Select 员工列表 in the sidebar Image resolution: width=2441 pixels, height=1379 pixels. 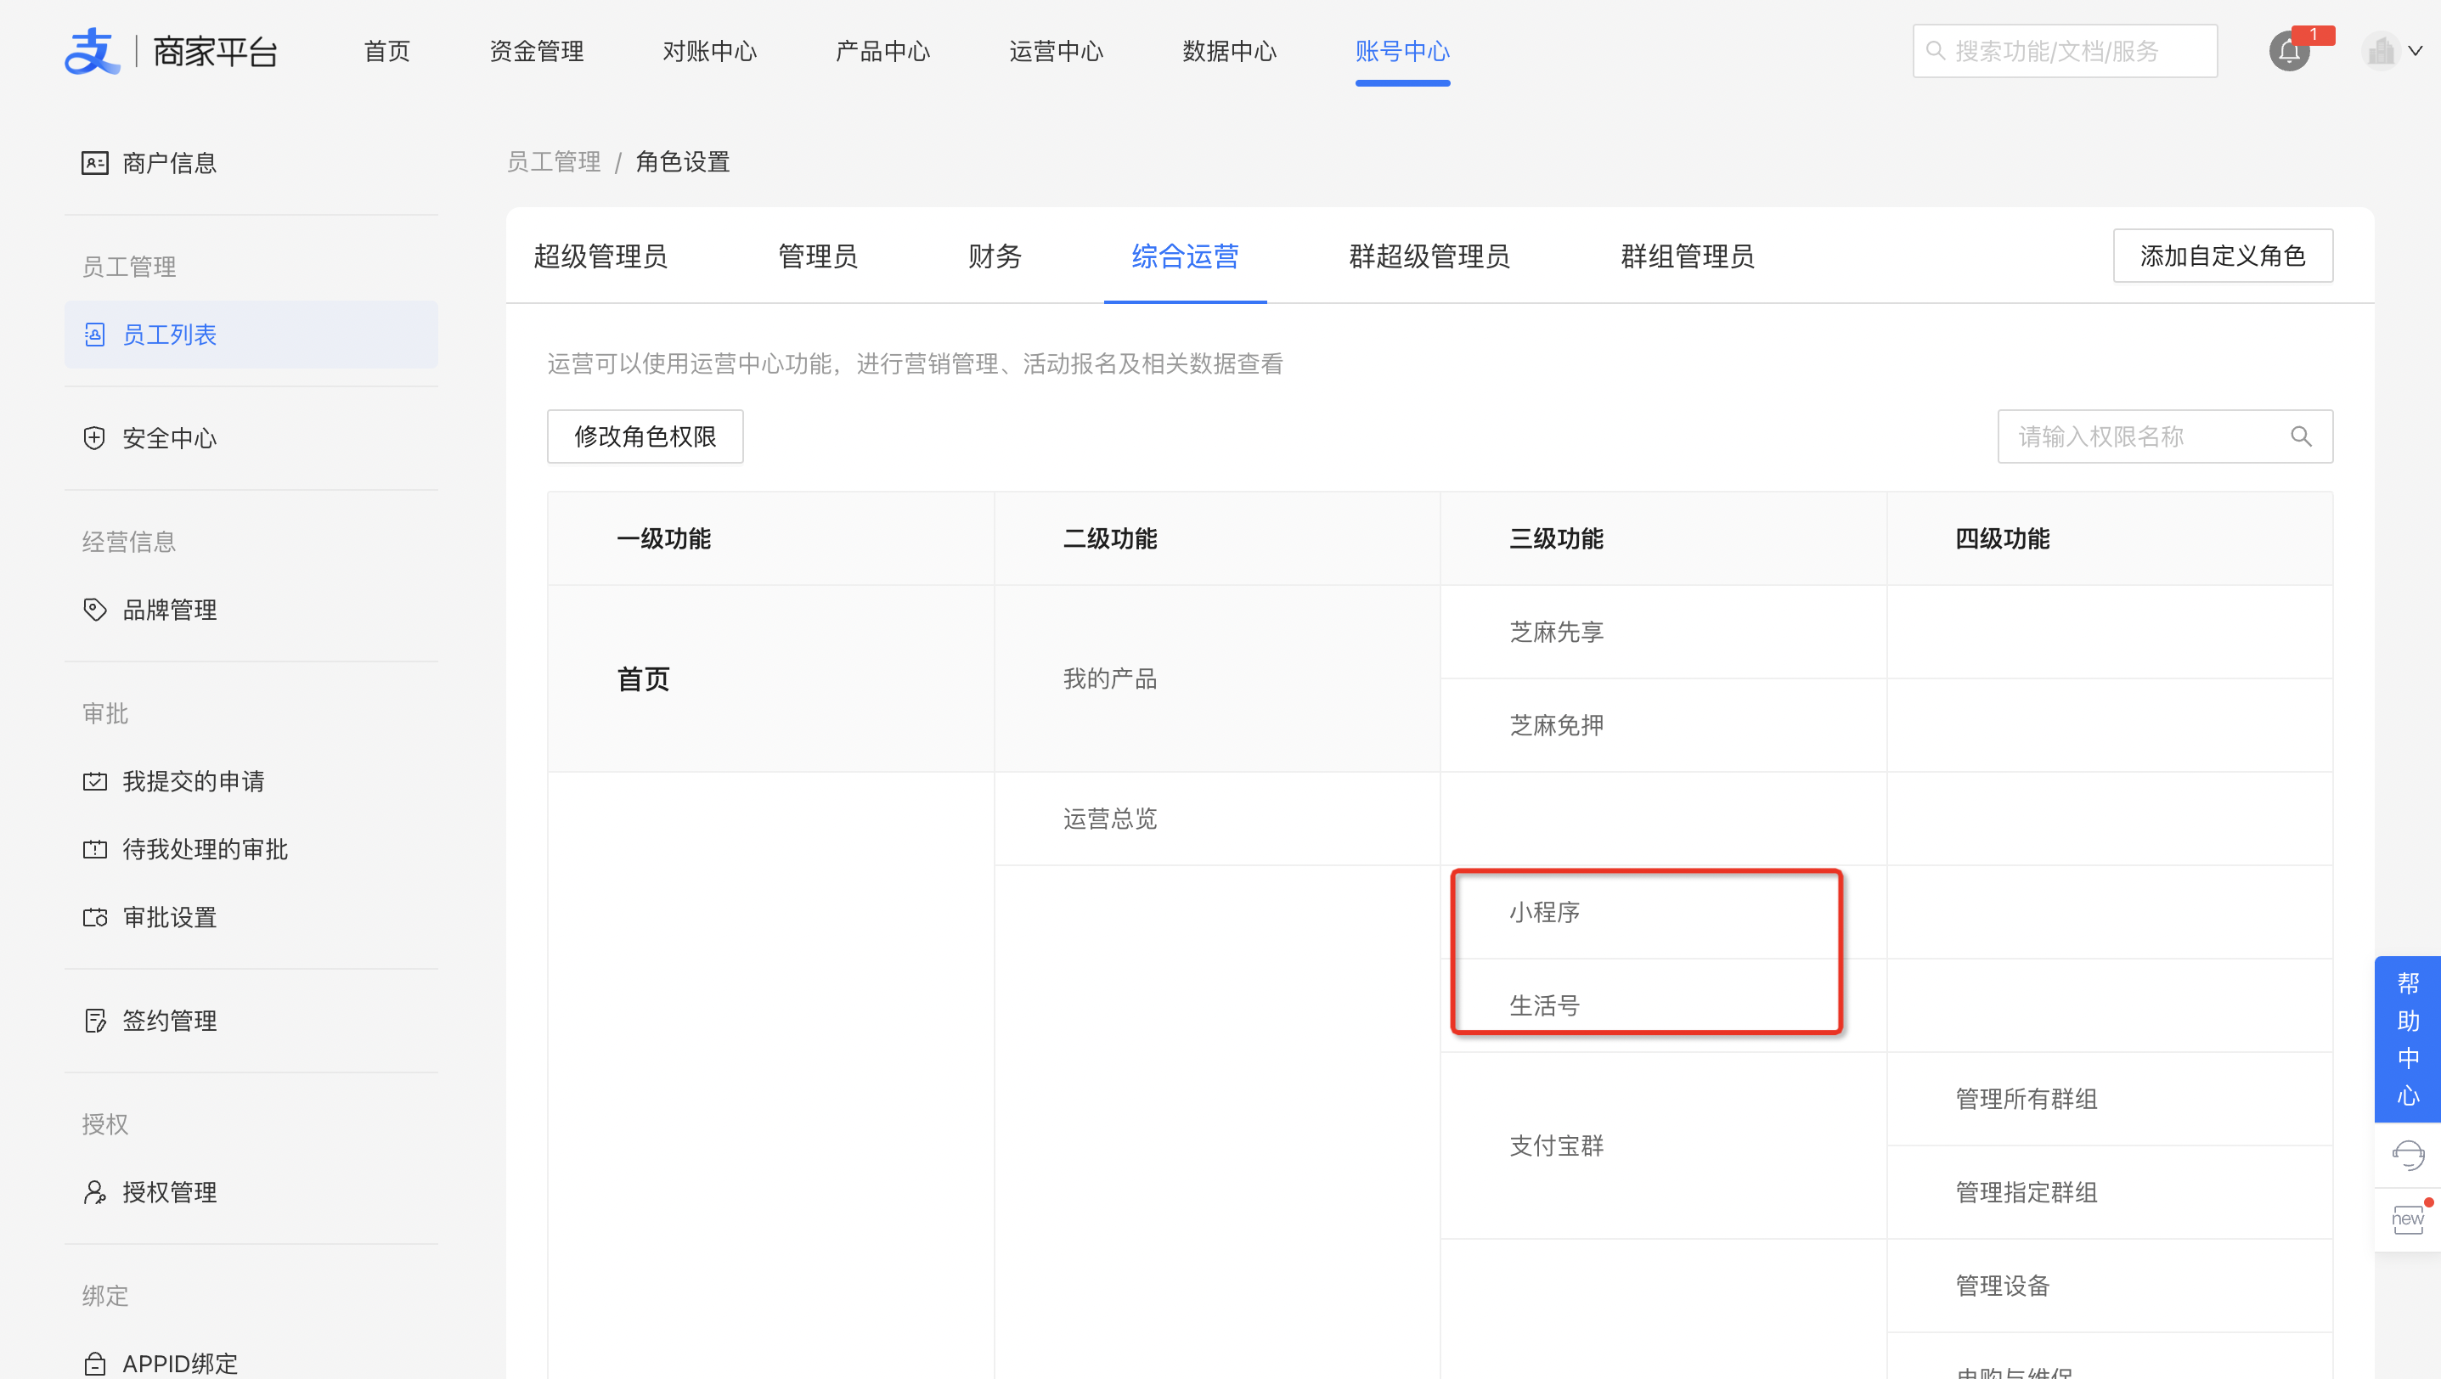click(251, 335)
